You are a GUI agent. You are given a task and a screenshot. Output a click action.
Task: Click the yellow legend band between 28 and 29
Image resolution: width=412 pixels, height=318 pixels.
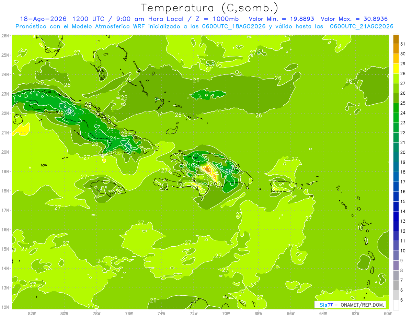coord(396,69)
